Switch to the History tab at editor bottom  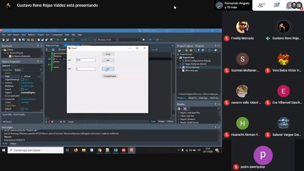170,122
